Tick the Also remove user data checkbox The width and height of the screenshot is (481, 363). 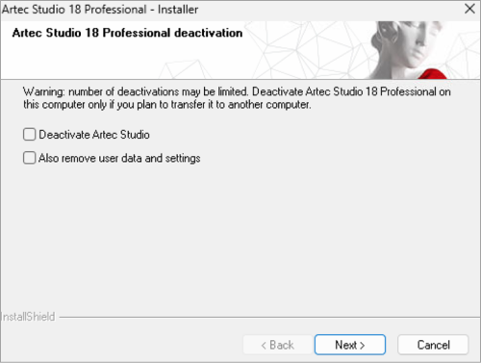(x=29, y=158)
